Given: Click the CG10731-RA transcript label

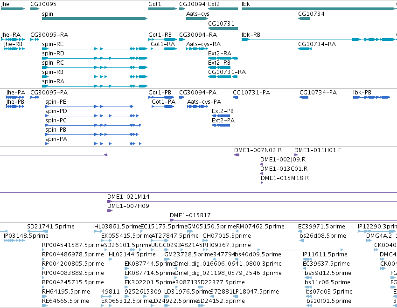Looking at the screenshot, I should coord(227,72).
